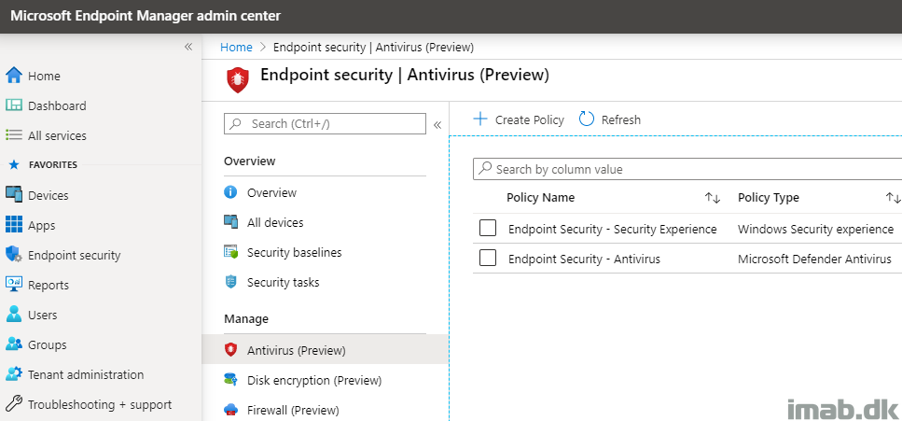This screenshot has width=902, height=421.
Task: Click the Overview info icon in blade menu
Action: (x=230, y=192)
